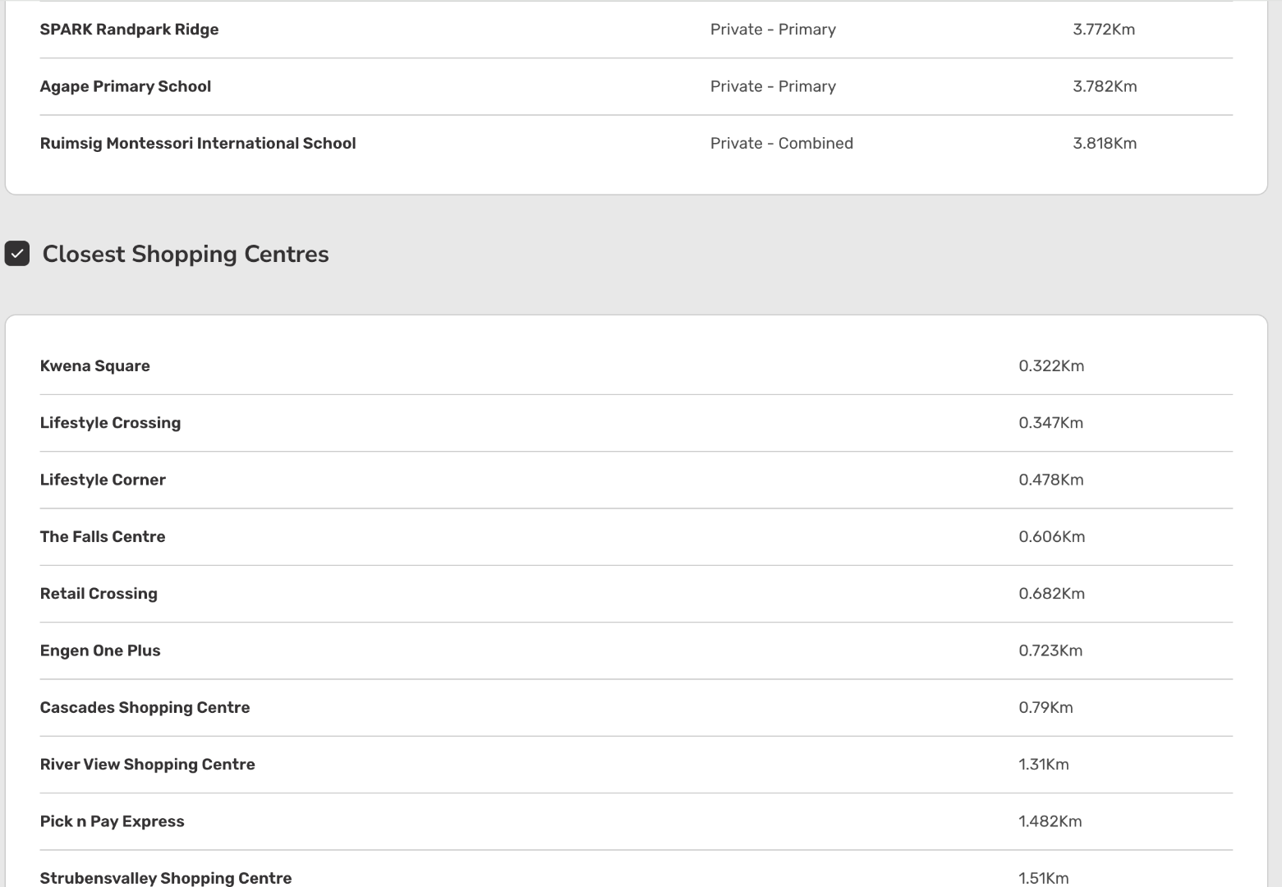Screen dimensions: 1282x887
Task: Open the Lifestyle Crossing entry
Action: coord(110,423)
